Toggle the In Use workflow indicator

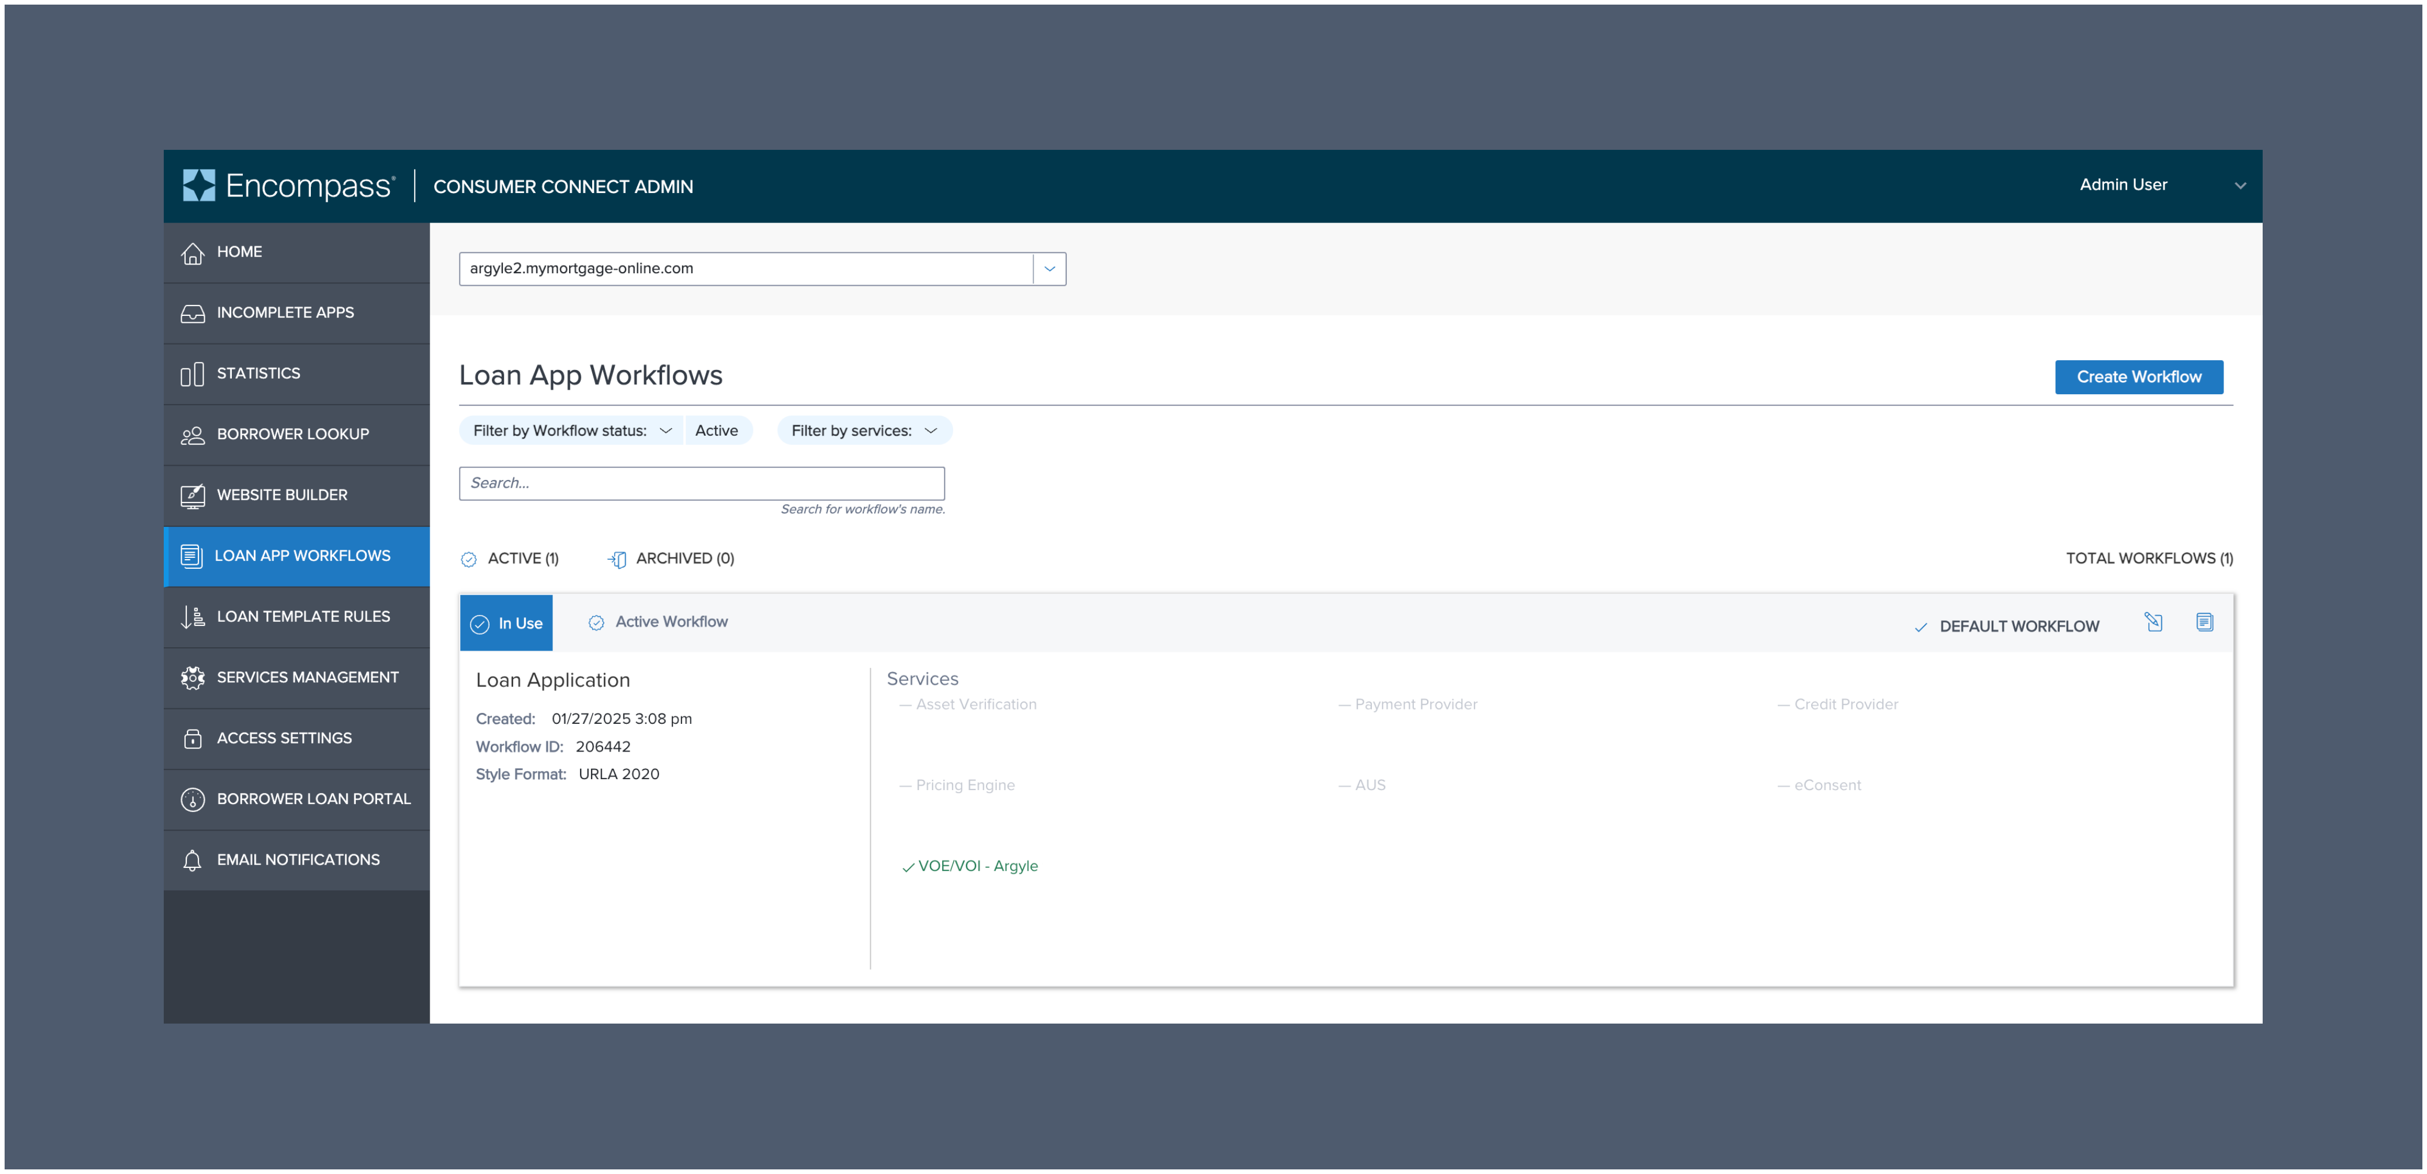click(506, 622)
